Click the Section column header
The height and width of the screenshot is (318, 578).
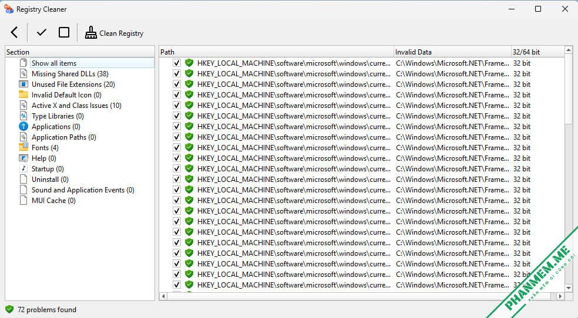point(80,52)
